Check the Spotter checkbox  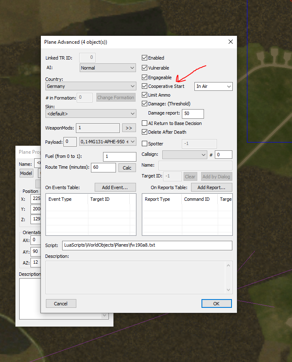click(x=144, y=144)
